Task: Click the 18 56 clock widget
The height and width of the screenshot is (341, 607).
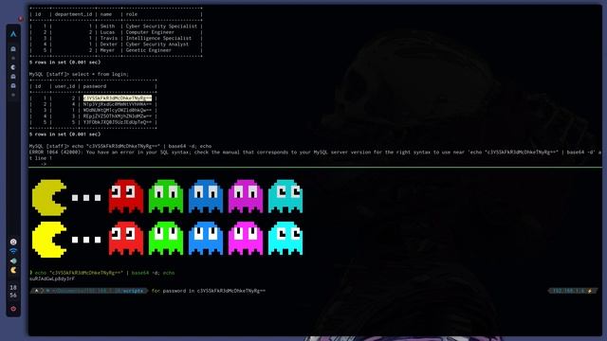Action: (x=13, y=292)
